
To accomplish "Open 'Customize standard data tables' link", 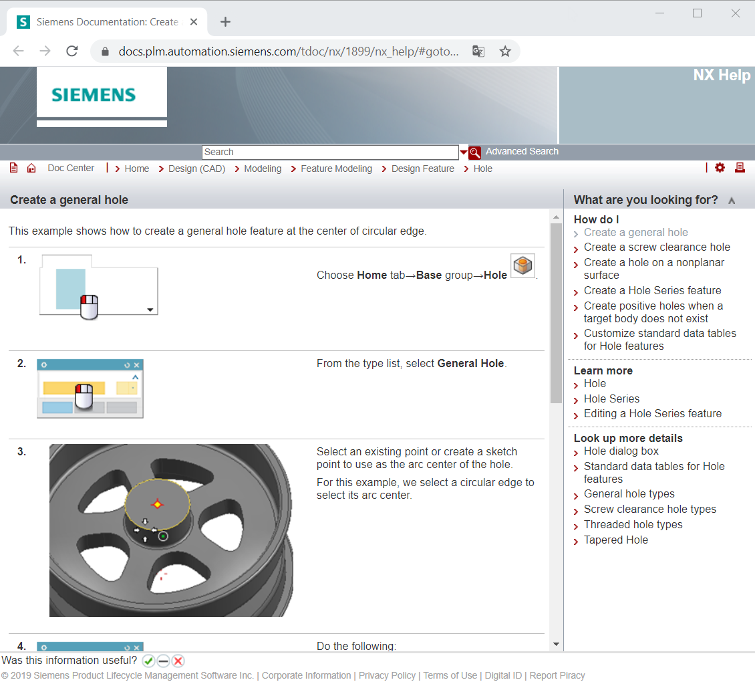I will 659,340.
